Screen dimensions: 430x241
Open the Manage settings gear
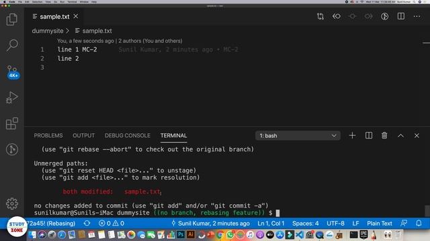12,204
